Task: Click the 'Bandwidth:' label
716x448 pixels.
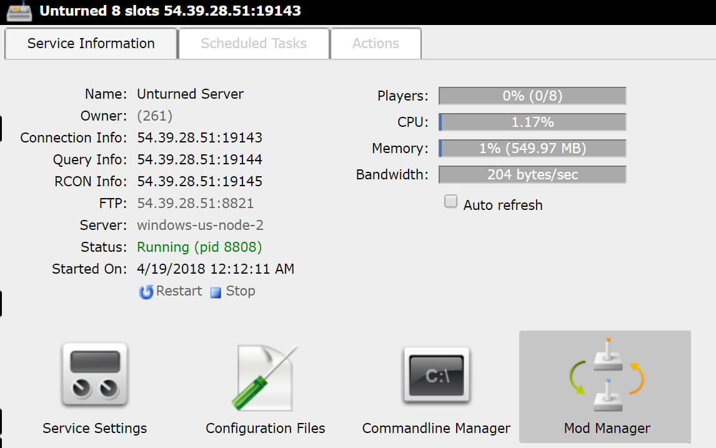Action: coord(392,175)
